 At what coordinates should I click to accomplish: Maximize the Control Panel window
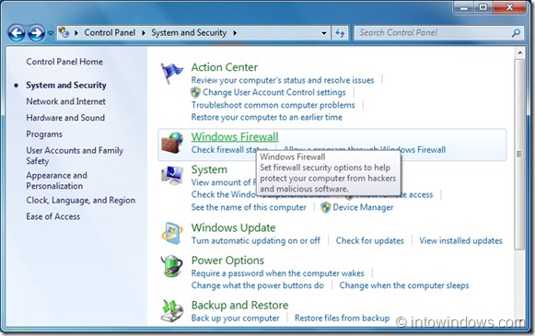click(483, 7)
